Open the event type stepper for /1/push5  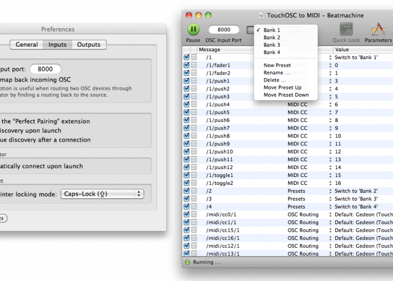tap(330, 112)
